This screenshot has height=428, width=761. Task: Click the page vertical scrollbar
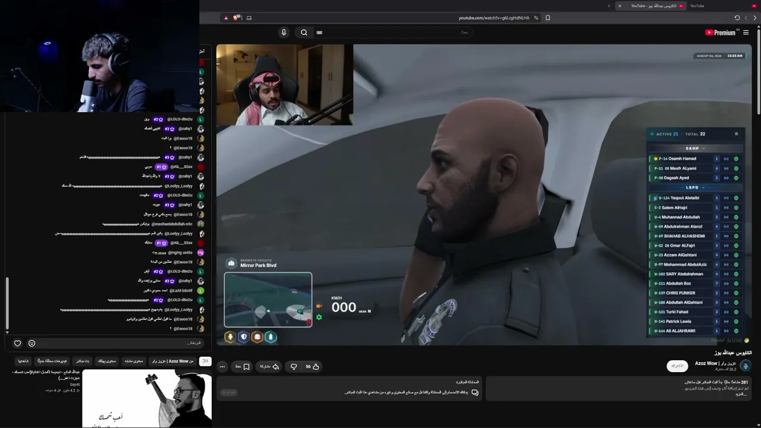pyautogui.click(x=759, y=71)
